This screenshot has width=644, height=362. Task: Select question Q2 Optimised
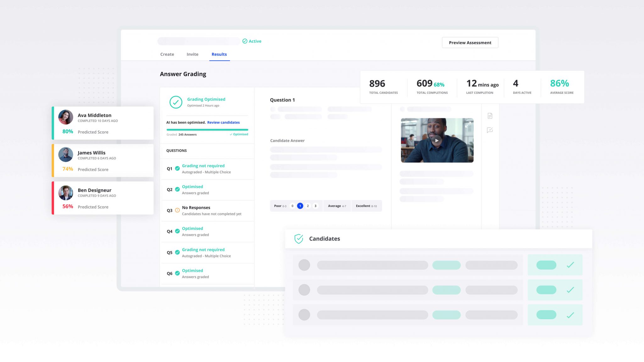[208, 190]
